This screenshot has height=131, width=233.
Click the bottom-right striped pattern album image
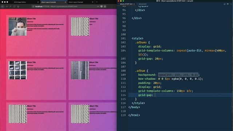[x=80, y=114]
